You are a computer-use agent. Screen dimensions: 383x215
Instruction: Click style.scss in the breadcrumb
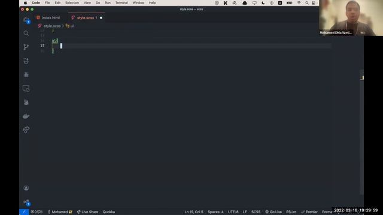52,26
